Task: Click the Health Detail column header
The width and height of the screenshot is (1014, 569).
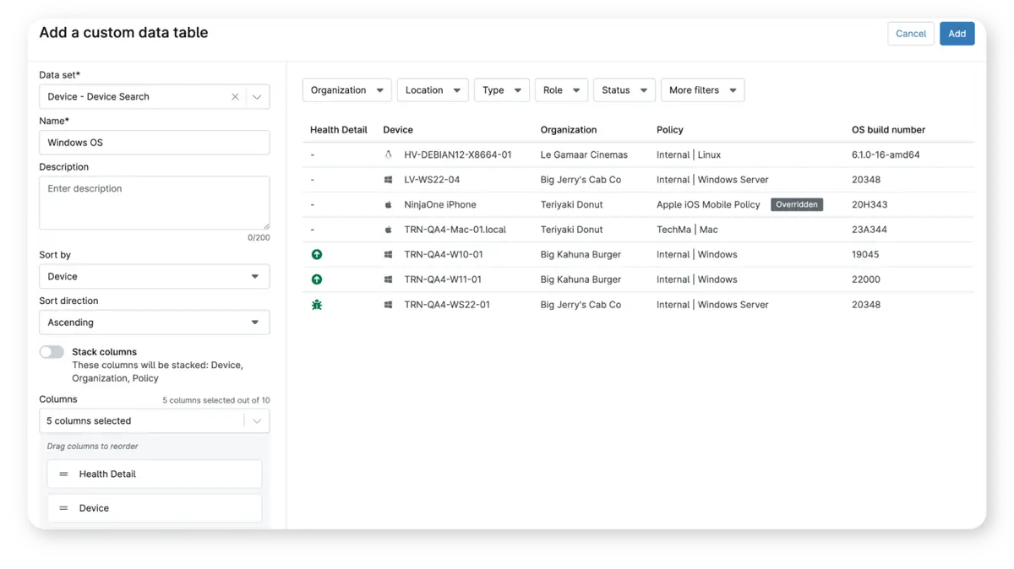Action: pyautogui.click(x=339, y=130)
